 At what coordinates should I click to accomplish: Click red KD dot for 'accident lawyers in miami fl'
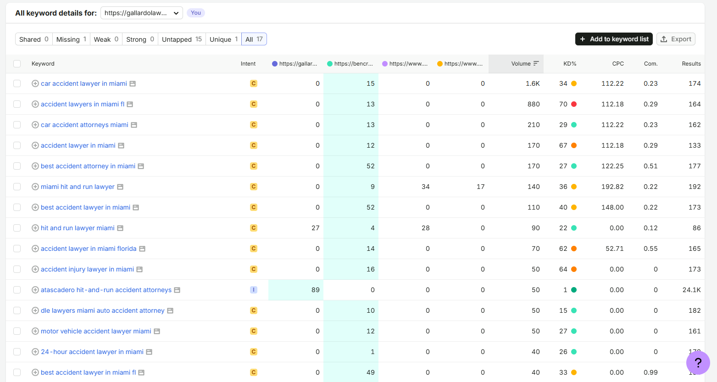[x=574, y=104]
